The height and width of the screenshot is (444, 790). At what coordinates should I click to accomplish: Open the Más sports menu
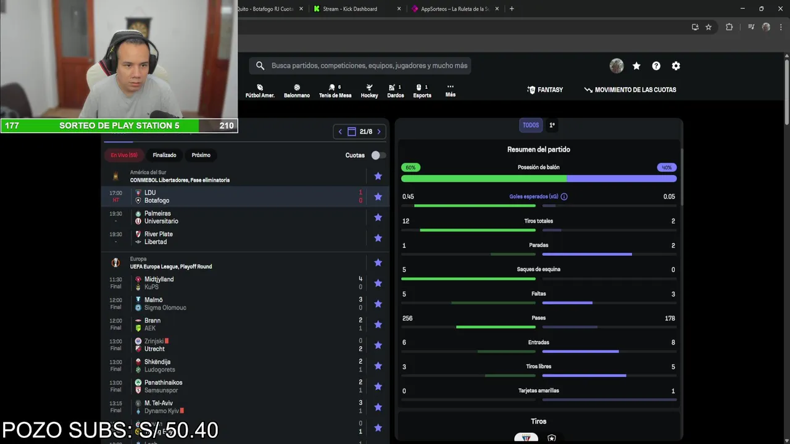[451, 91]
